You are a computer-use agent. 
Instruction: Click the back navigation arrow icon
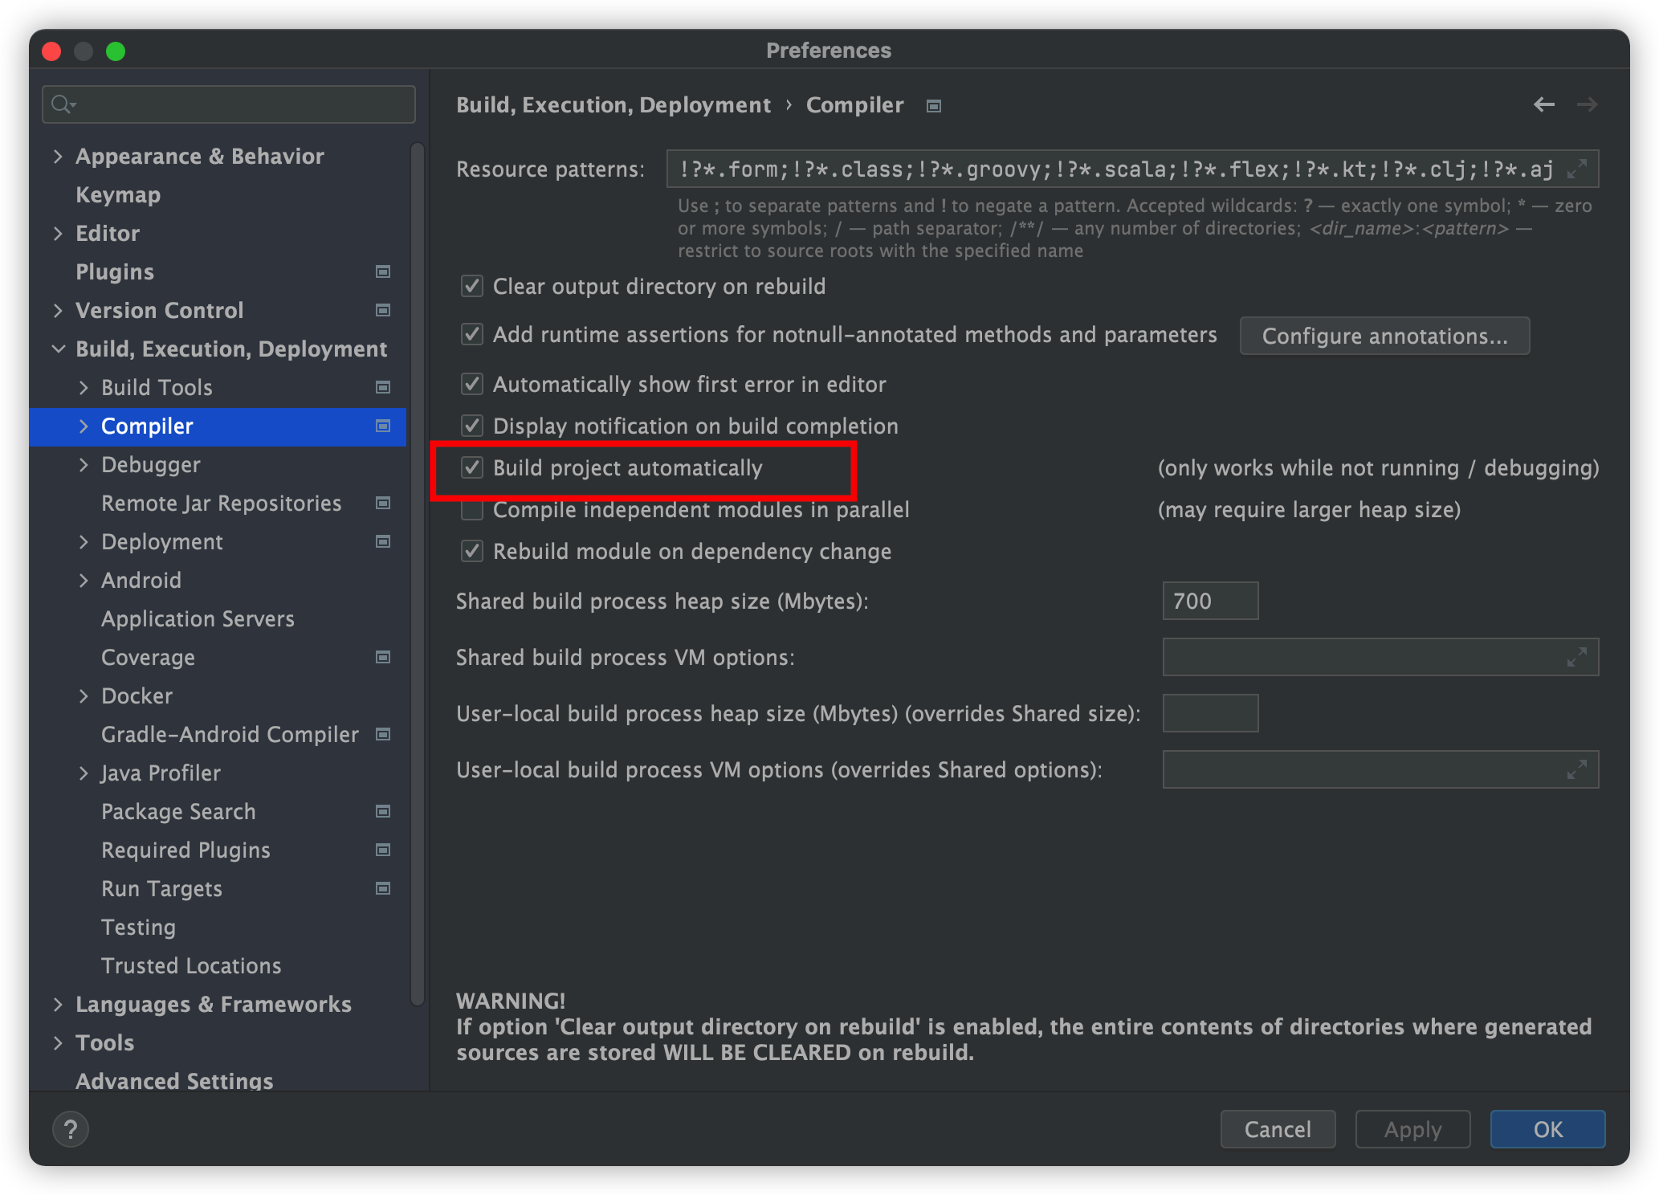(x=1543, y=104)
